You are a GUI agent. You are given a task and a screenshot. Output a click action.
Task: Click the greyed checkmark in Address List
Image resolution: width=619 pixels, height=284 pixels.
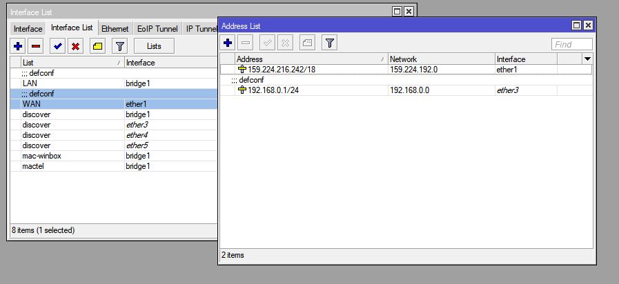268,43
